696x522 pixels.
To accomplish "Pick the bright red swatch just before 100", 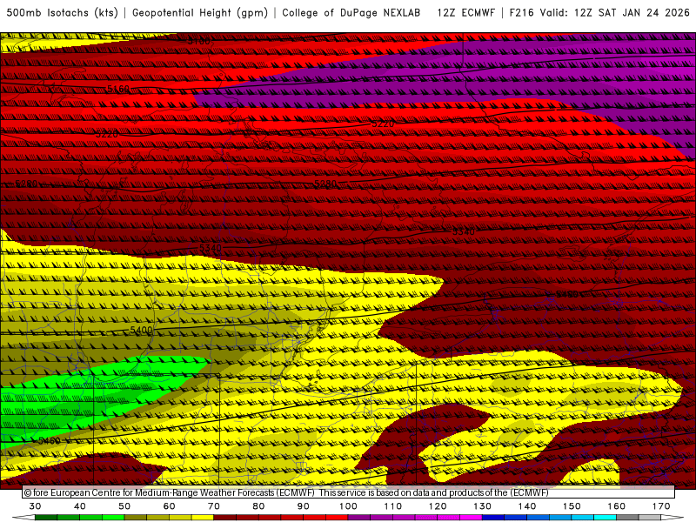I will (x=337, y=518).
